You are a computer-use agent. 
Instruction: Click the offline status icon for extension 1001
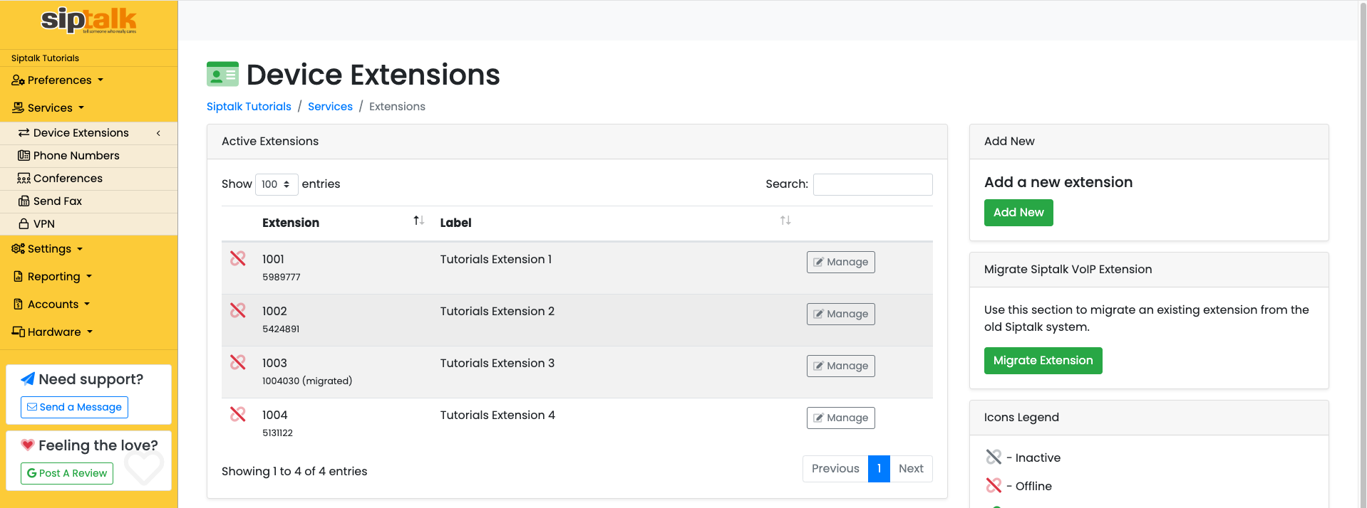[238, 258]
